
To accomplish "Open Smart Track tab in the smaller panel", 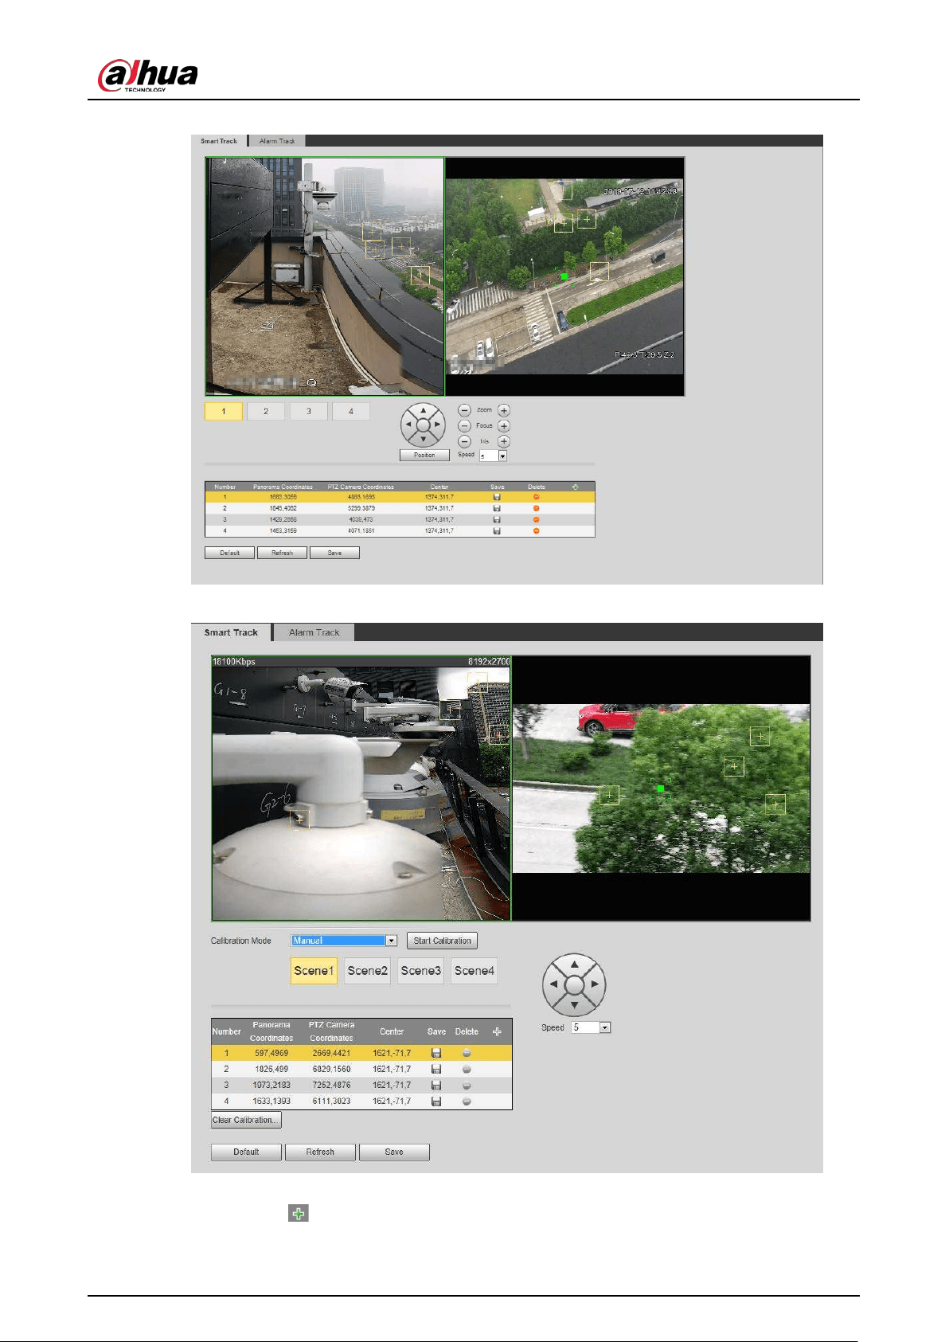I will [219, 141].
